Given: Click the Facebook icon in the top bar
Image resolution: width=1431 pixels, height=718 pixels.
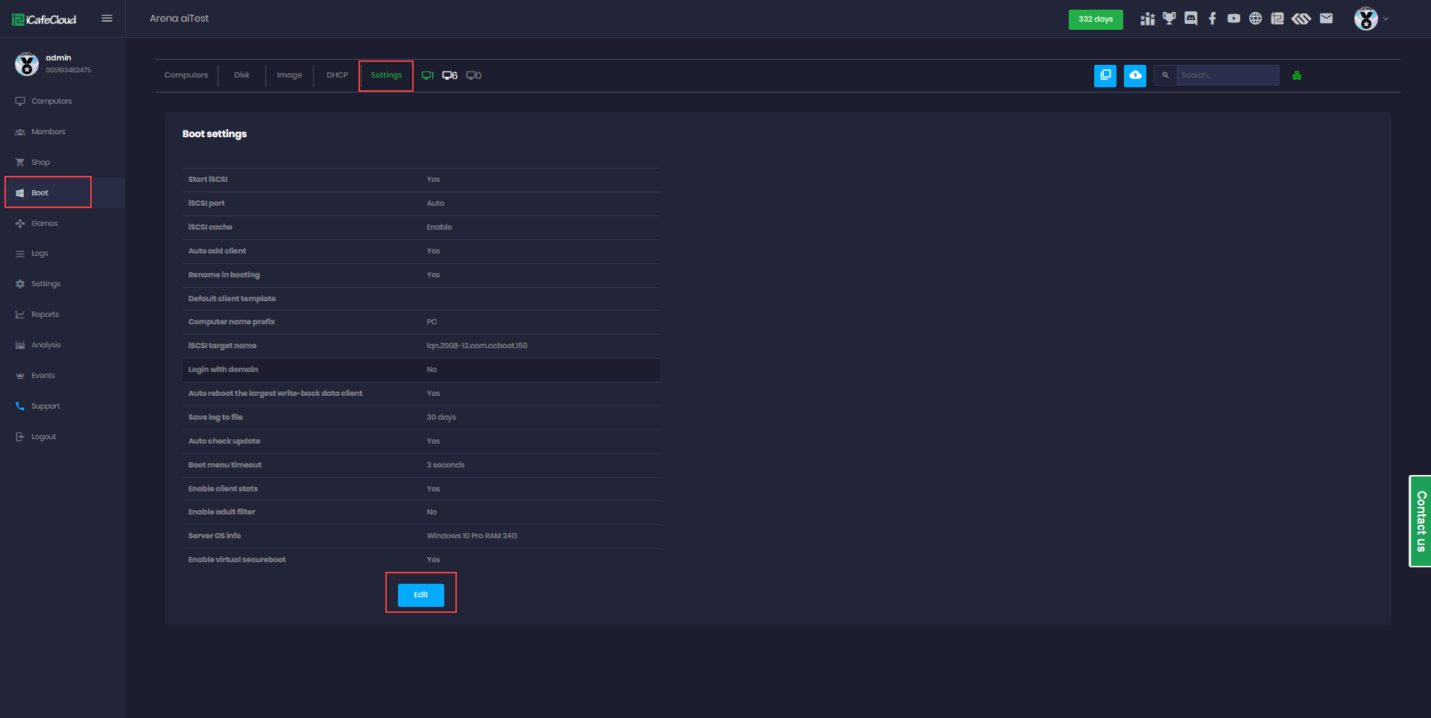Looking at the screenshot, I should [1212, 18].
